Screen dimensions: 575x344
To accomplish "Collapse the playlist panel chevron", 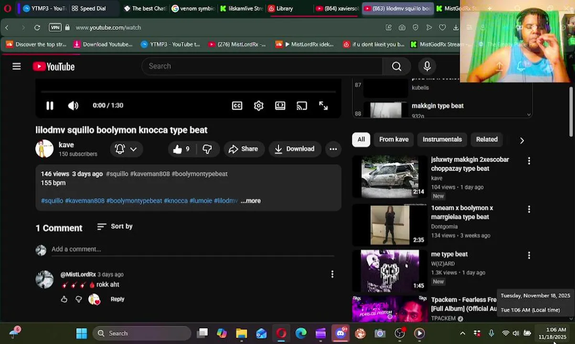I will point(529,114).
